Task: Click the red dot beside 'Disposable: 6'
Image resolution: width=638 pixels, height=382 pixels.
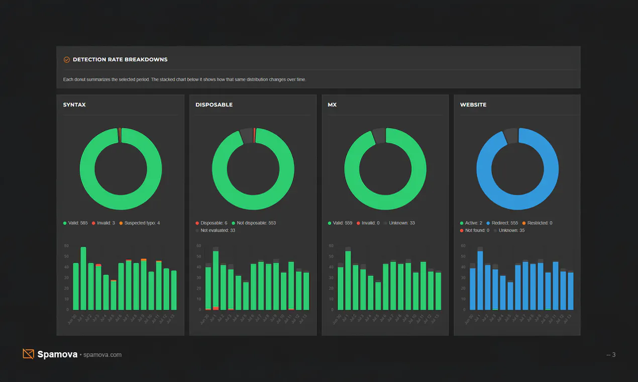Action: [197, 223]
